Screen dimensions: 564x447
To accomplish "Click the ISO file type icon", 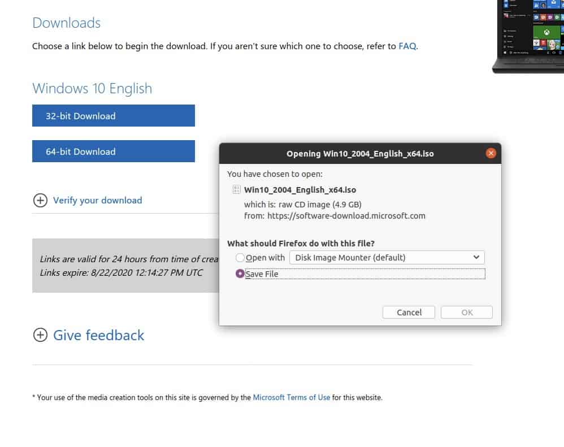I will [x=236, y=189].
